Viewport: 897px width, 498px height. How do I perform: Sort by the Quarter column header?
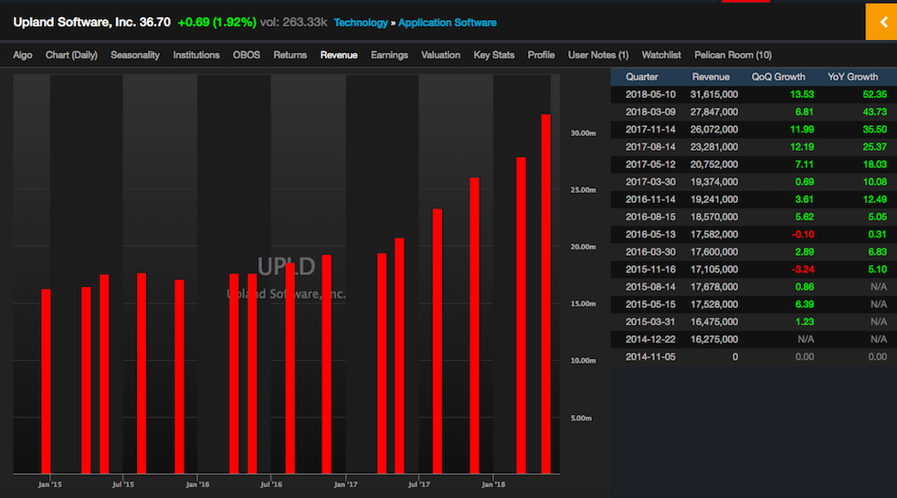click(x=641, y=77)
